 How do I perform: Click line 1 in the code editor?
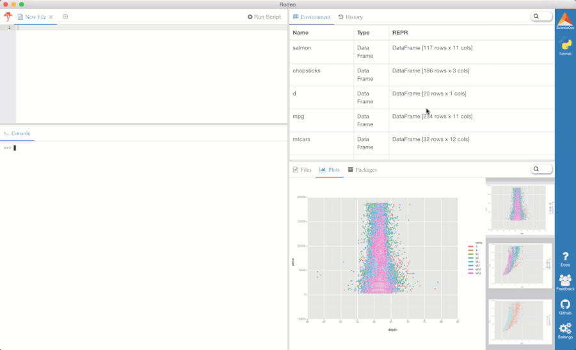tap(151, 28)
